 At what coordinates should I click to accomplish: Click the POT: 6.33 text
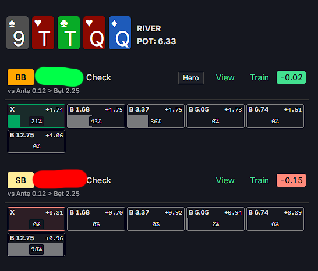(156, 41)
